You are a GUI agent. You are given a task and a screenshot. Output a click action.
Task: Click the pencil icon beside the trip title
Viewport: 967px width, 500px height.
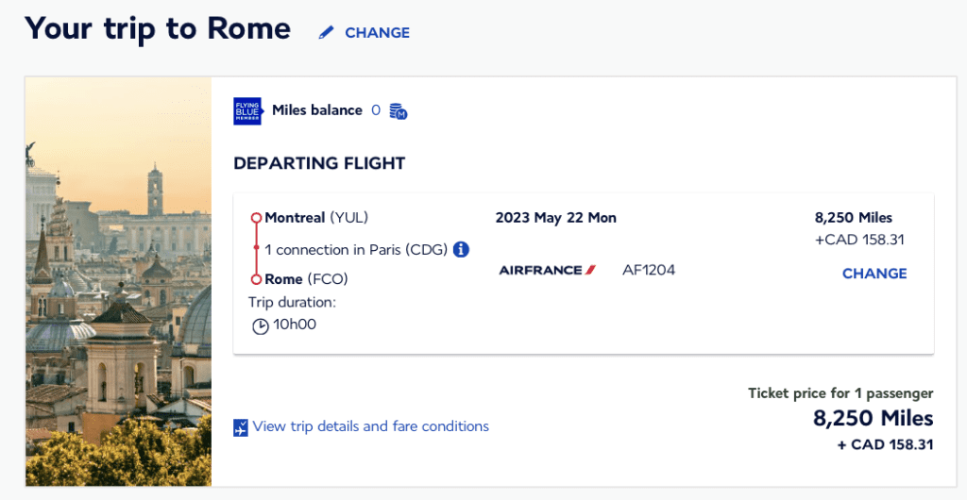[x=327, y=33]
